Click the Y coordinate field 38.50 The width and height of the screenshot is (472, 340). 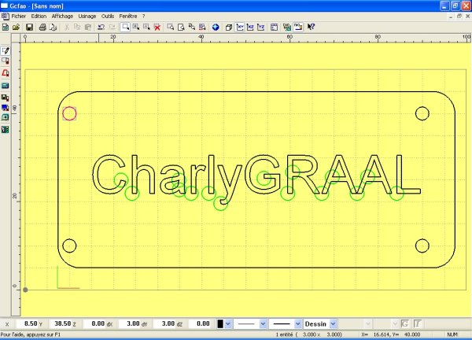tap(61, 323)
